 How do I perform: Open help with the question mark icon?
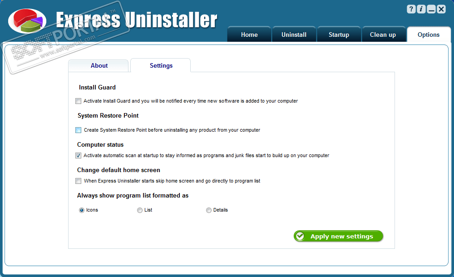click(x=411, y=9)
